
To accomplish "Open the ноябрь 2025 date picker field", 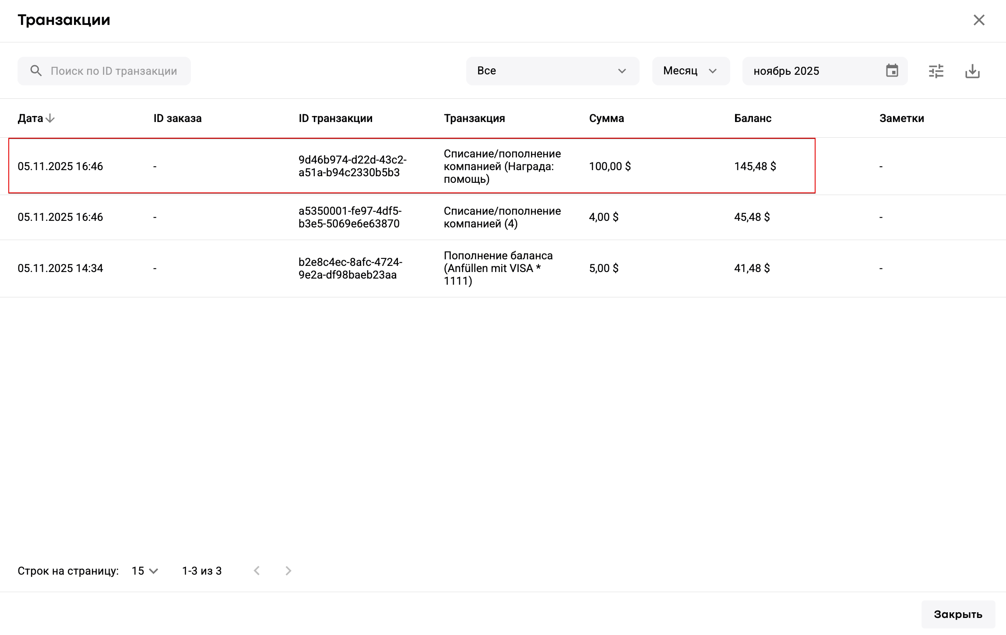I will pos(814,71).
